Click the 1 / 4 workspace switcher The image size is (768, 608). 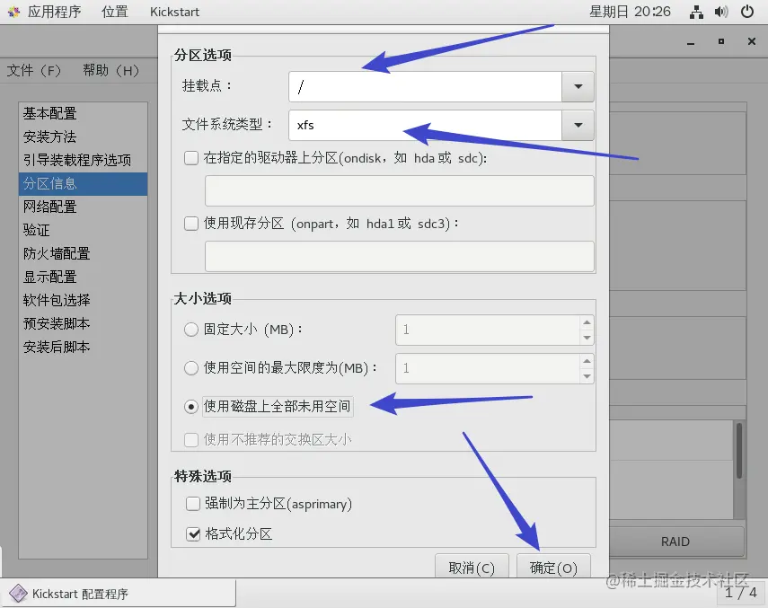740,593
